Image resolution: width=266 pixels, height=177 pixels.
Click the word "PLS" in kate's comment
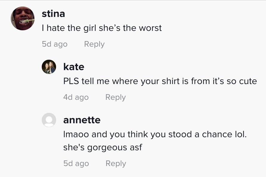coord(71,81)
